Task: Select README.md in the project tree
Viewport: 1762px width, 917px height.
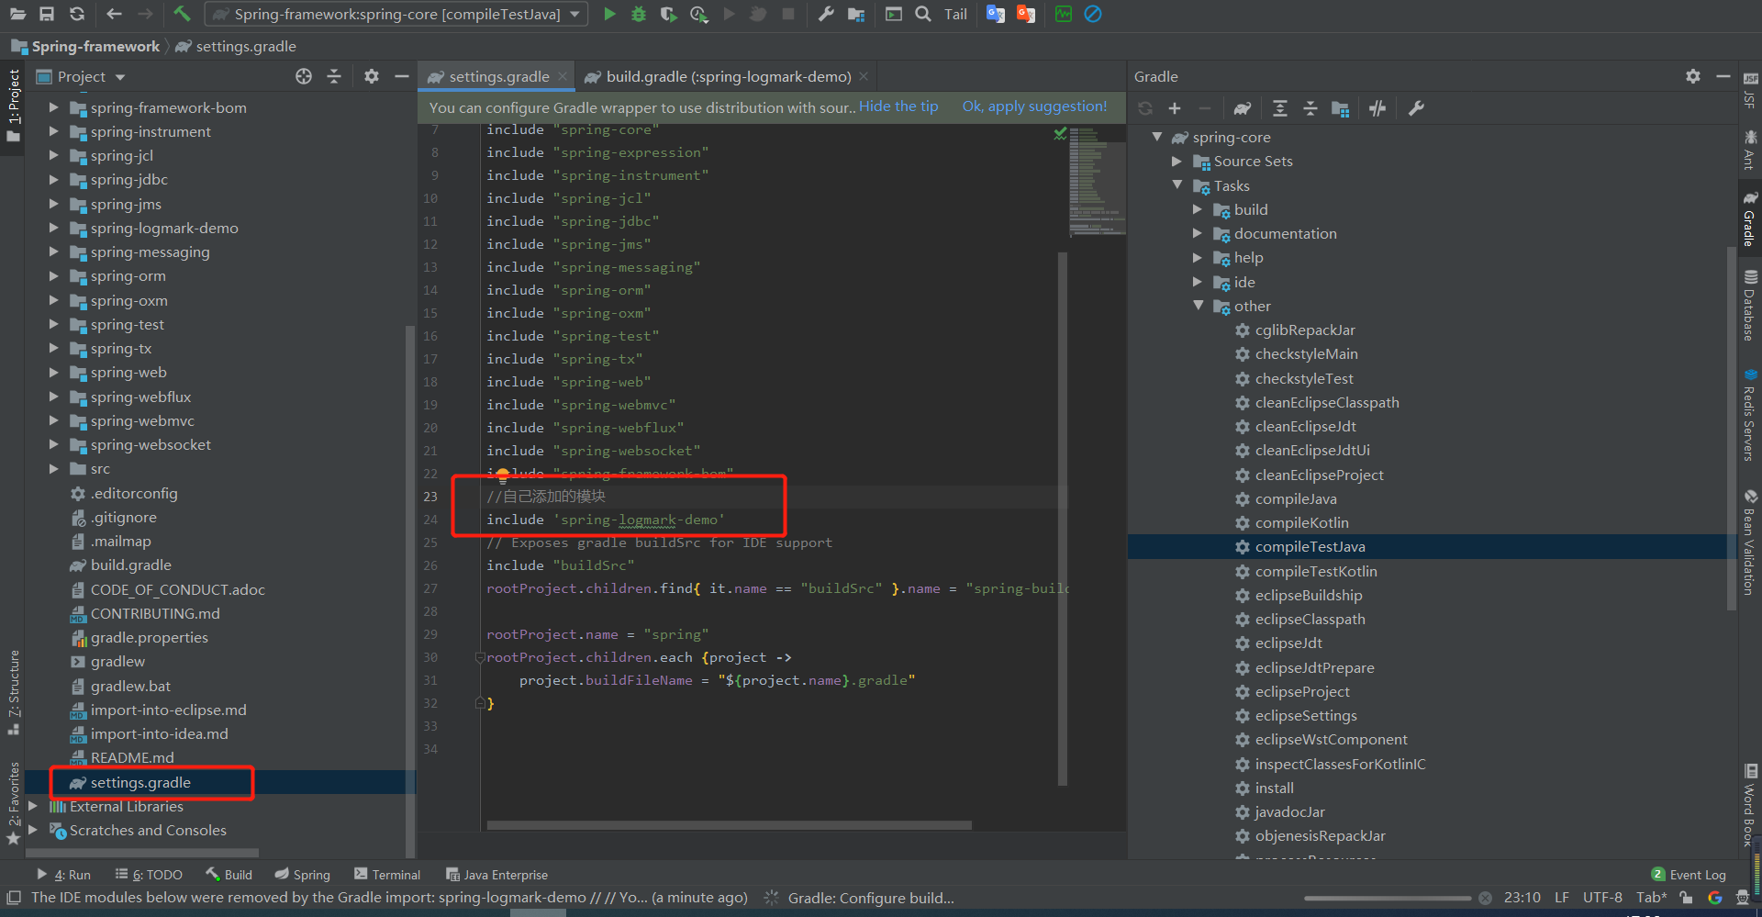Action: [x=132, y=757]
